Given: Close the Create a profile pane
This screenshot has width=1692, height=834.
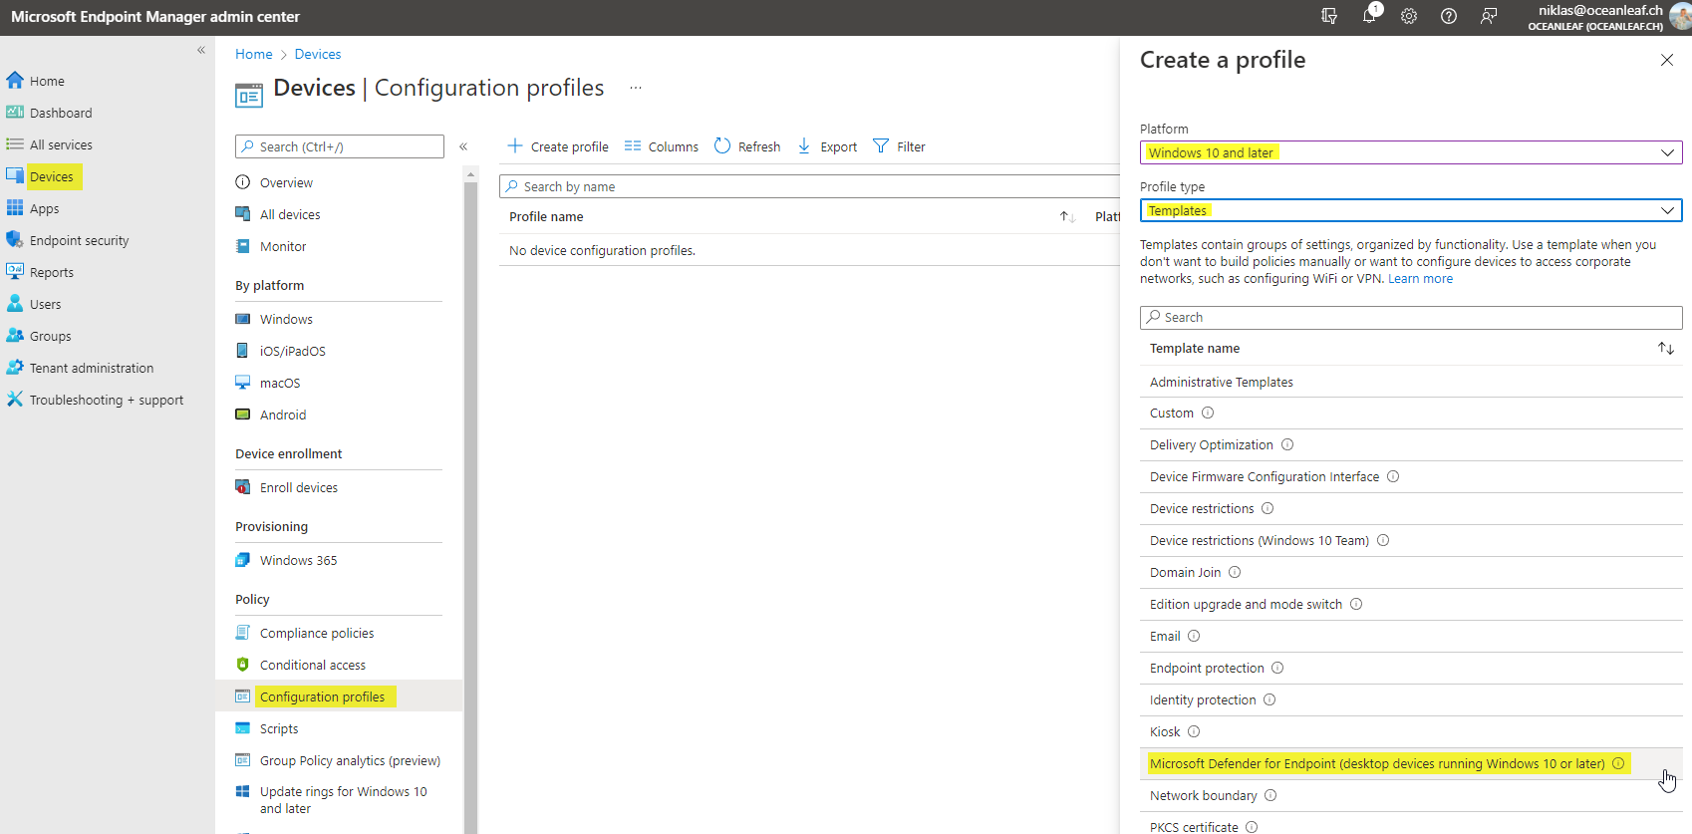Looking at the screenshot, I should [1667, 60].
